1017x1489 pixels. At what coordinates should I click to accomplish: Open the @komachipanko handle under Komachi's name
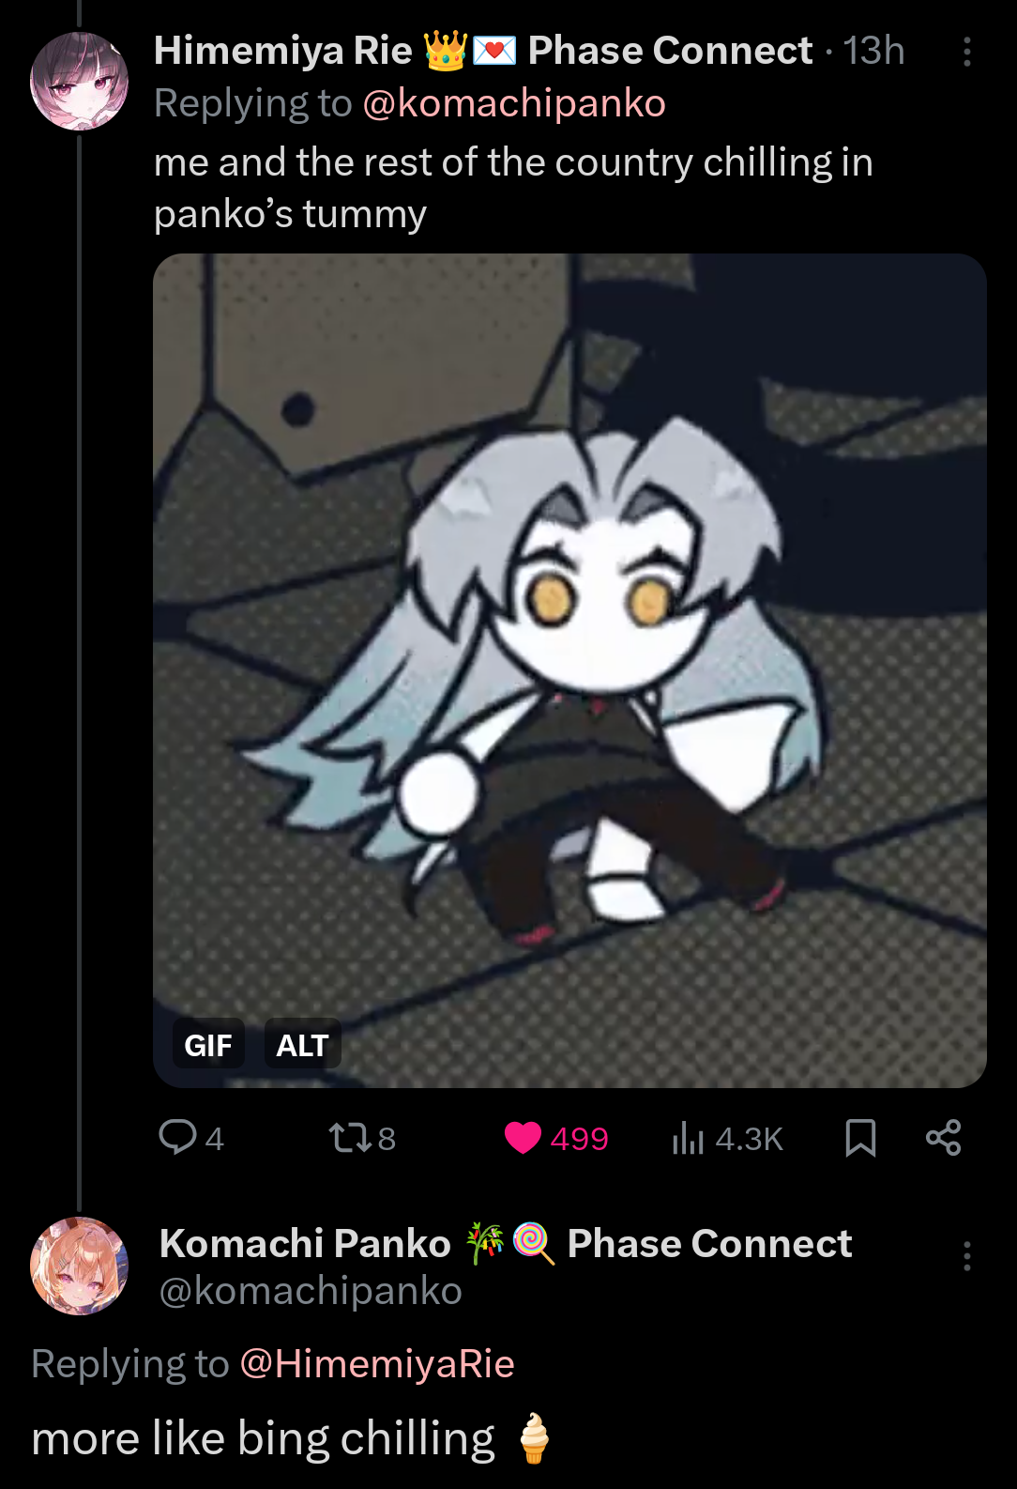(x=311, y=1291)
